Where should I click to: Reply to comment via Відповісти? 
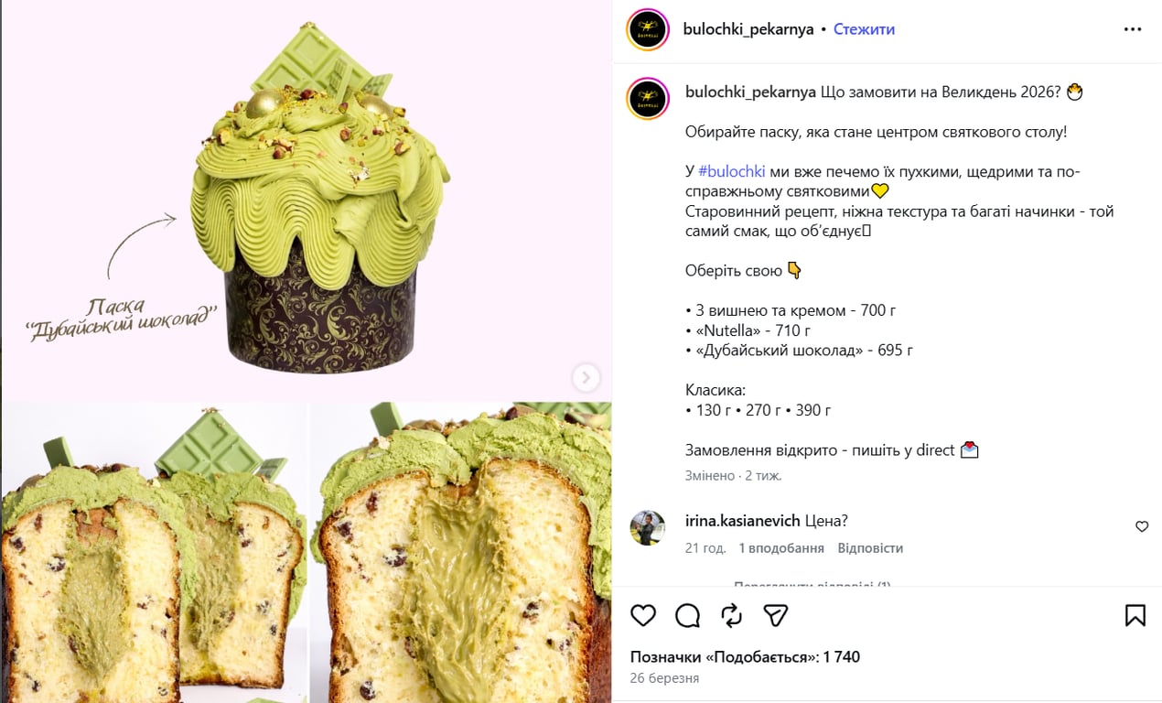pos(870,548)
